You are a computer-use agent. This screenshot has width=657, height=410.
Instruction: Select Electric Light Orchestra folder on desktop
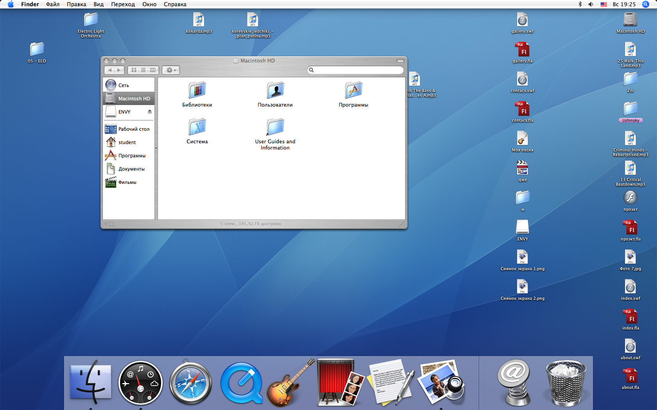click(x=91, y=25)
